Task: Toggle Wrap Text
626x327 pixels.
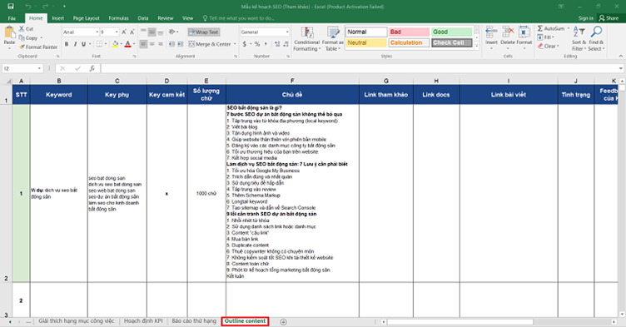Action: pos(204,32)
